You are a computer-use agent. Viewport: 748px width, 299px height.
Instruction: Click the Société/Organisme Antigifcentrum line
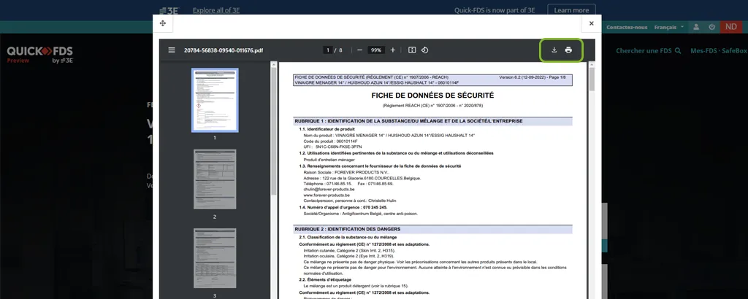361,214
